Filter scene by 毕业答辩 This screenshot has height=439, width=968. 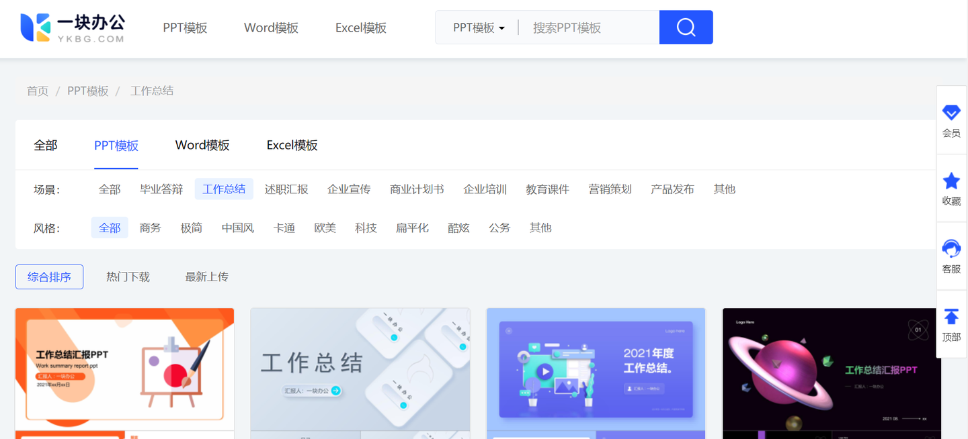pos(161,189)
